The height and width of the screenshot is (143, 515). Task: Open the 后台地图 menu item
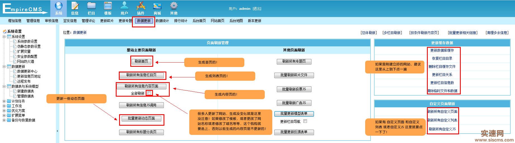pos(236,21)
